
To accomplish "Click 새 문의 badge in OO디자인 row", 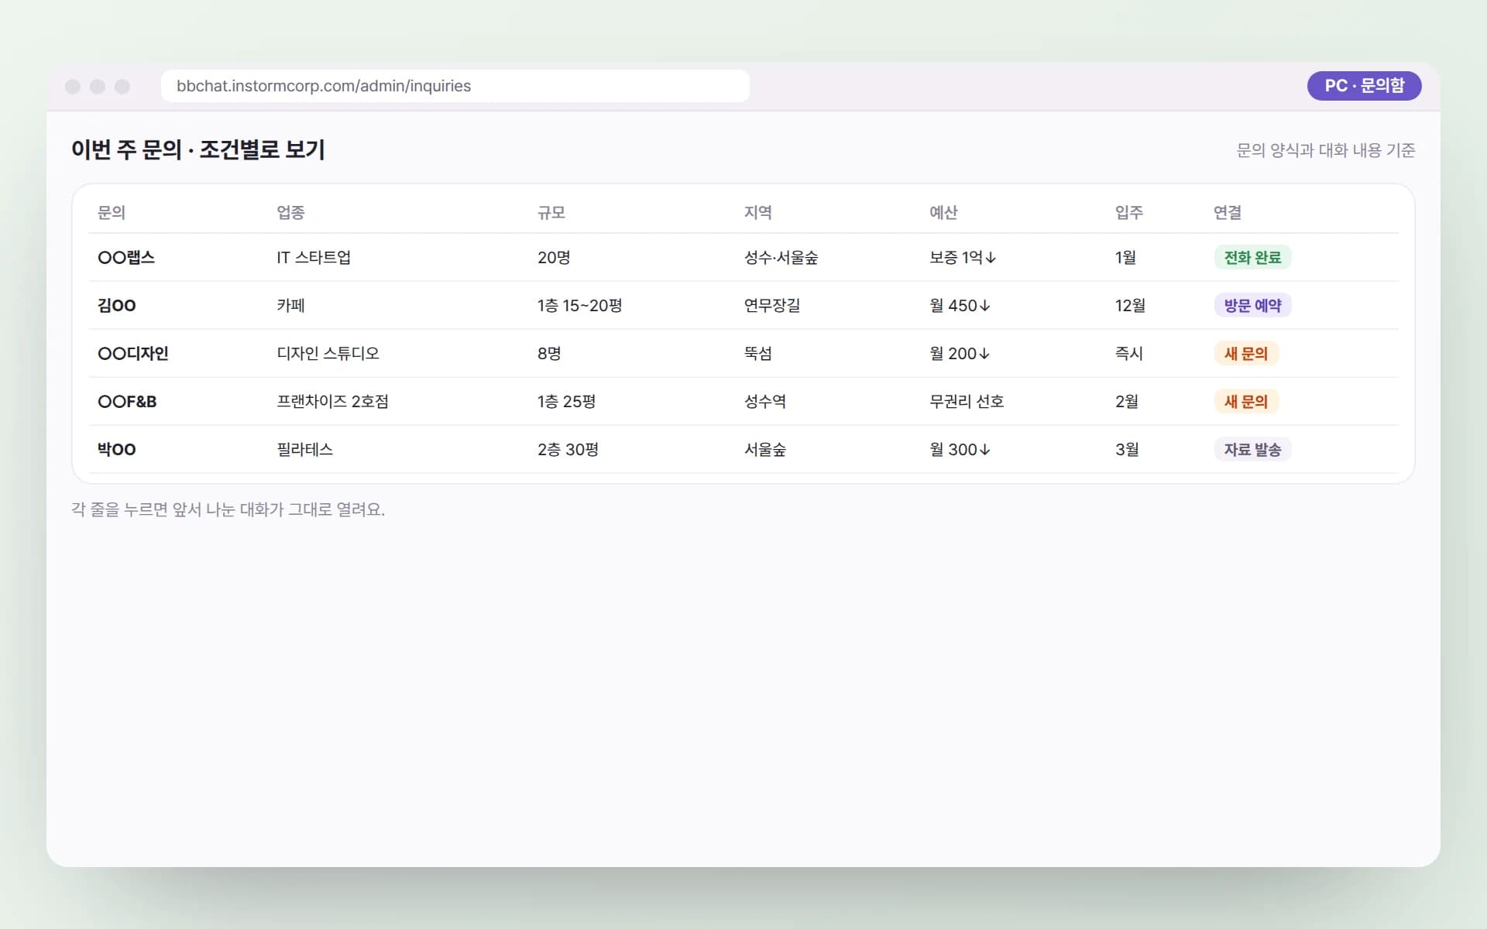I will [x=1245, y=353].
